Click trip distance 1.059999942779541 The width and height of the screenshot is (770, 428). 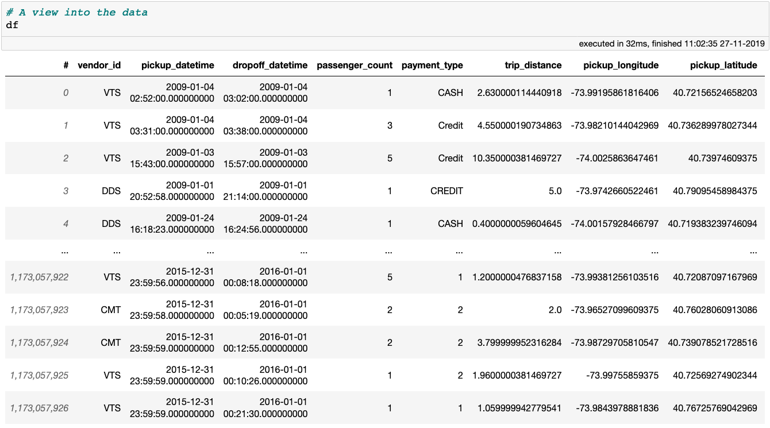click(x=519, y=408)
